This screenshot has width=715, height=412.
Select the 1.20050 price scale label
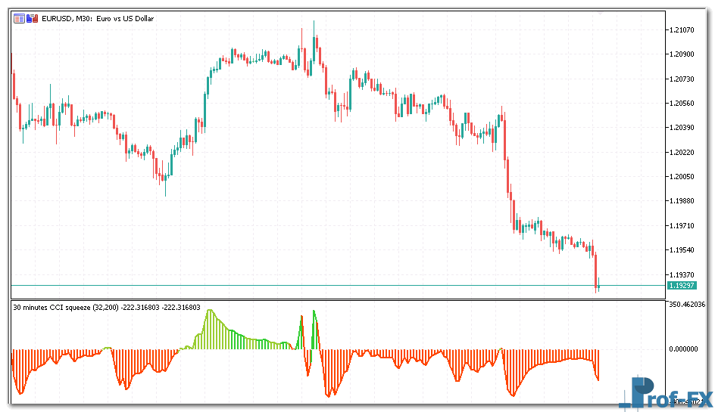(x=682, y=177)
